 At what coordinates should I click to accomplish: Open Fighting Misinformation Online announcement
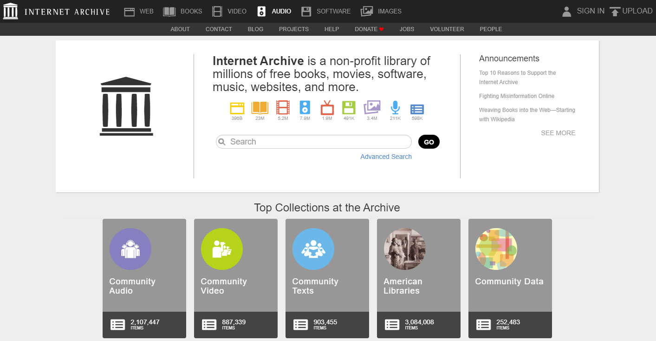tap(517, 96)
